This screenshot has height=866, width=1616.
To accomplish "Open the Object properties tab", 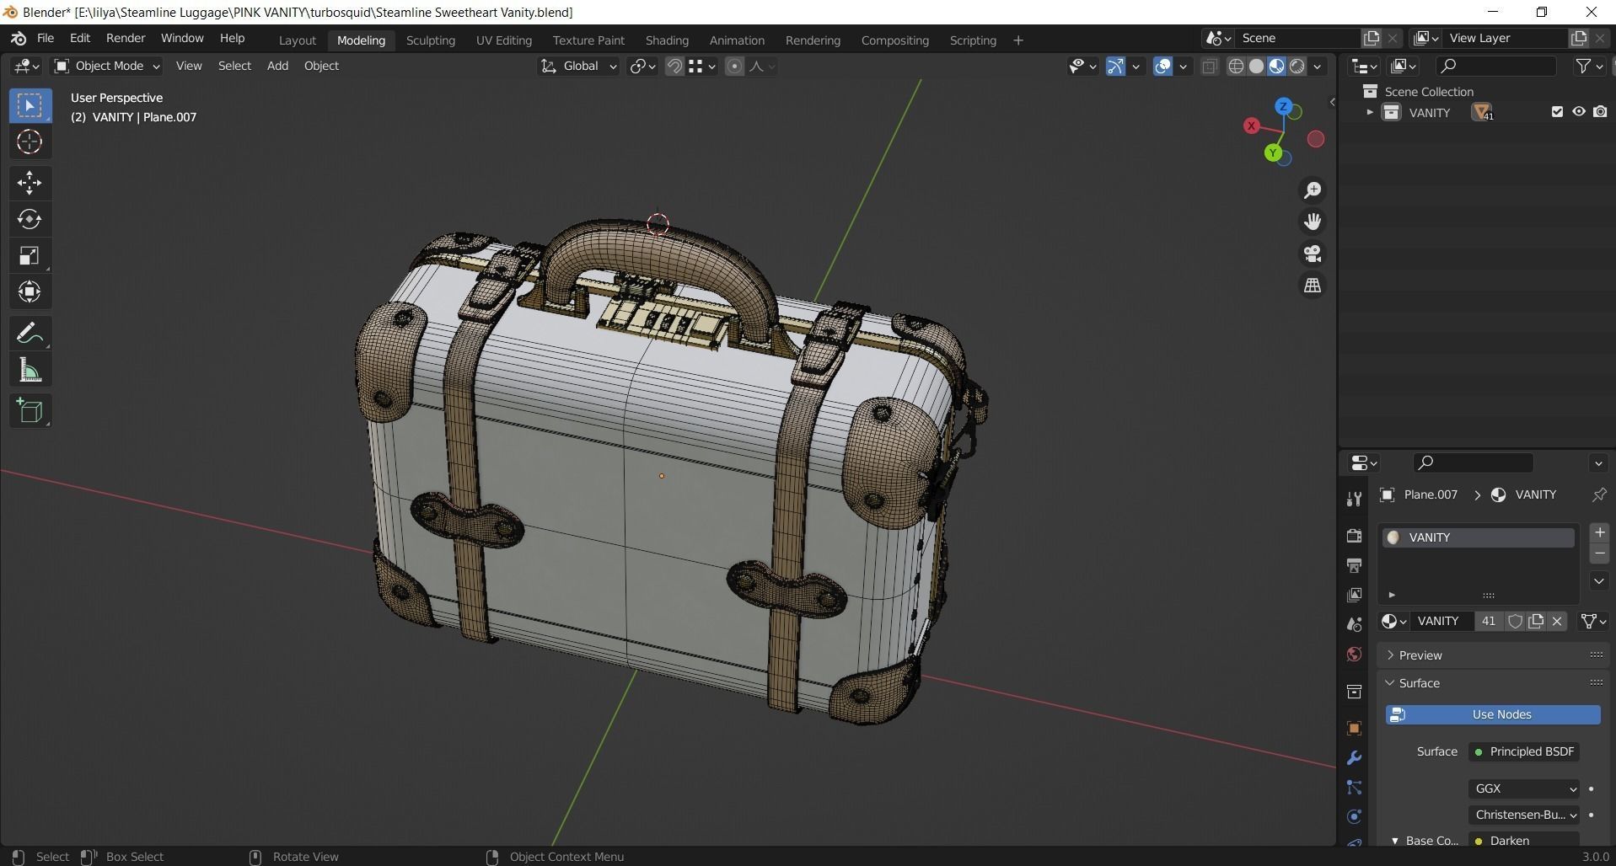I will click(1354, 728).
